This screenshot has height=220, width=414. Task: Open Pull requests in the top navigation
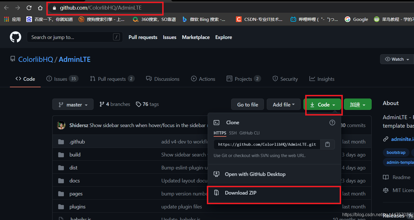[143, 37]
